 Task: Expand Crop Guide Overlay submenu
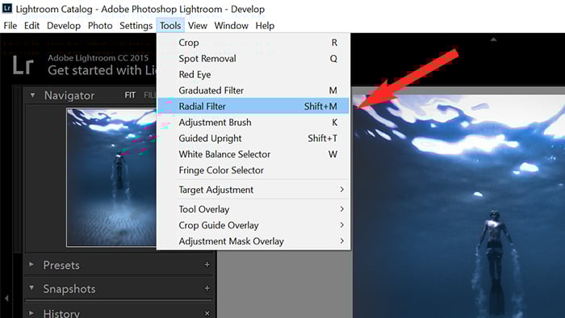[253, 225]
